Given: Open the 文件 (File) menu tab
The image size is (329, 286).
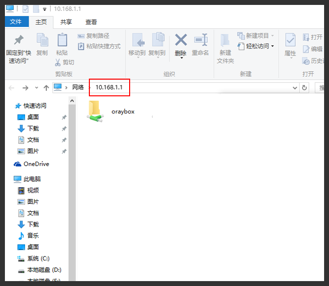Looking at the screenshot, I should [x=17, y=22].
